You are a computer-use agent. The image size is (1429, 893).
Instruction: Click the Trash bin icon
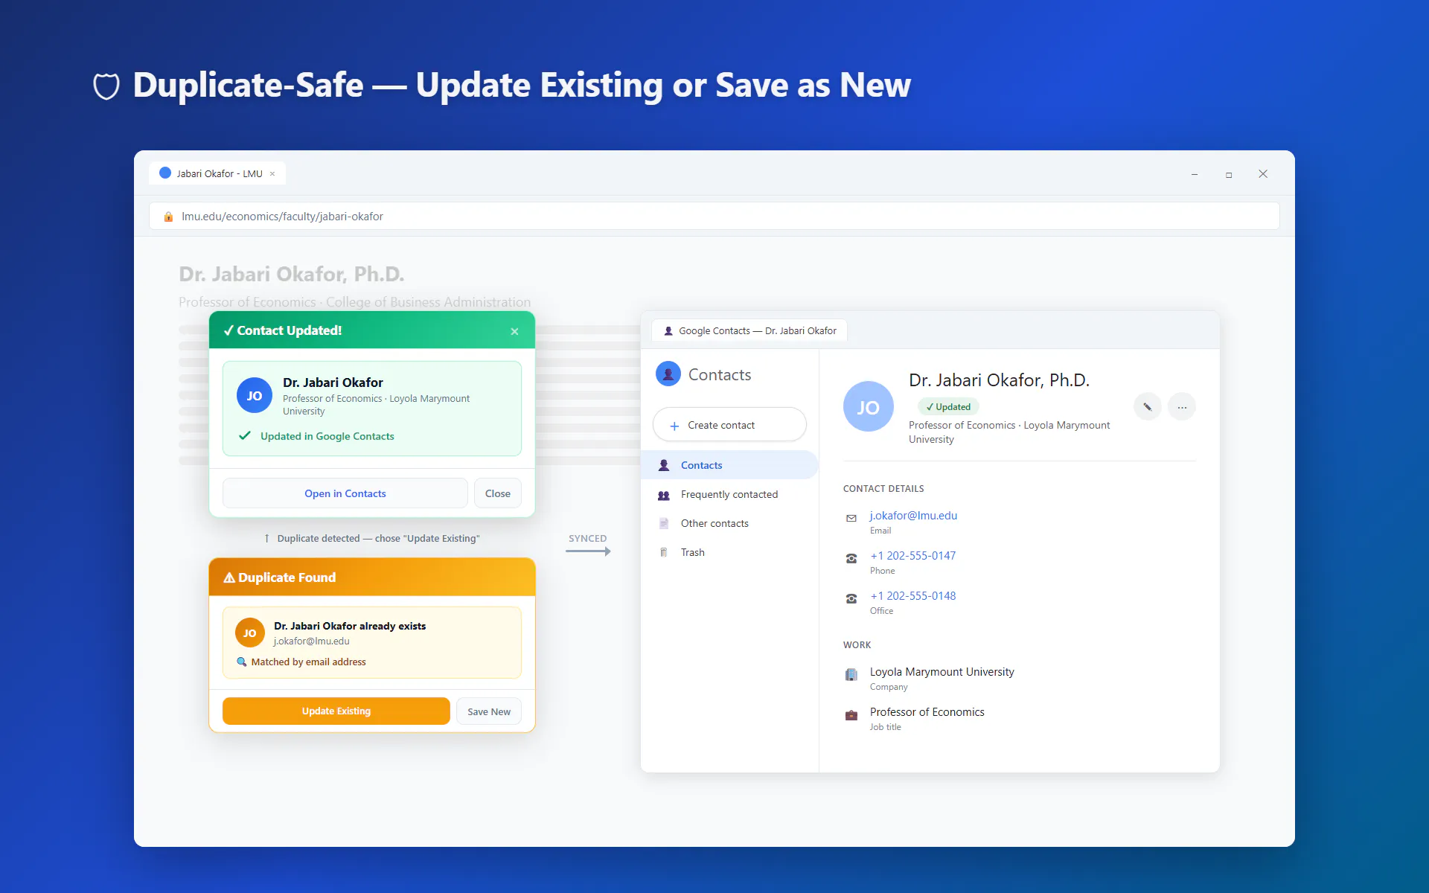664,553
